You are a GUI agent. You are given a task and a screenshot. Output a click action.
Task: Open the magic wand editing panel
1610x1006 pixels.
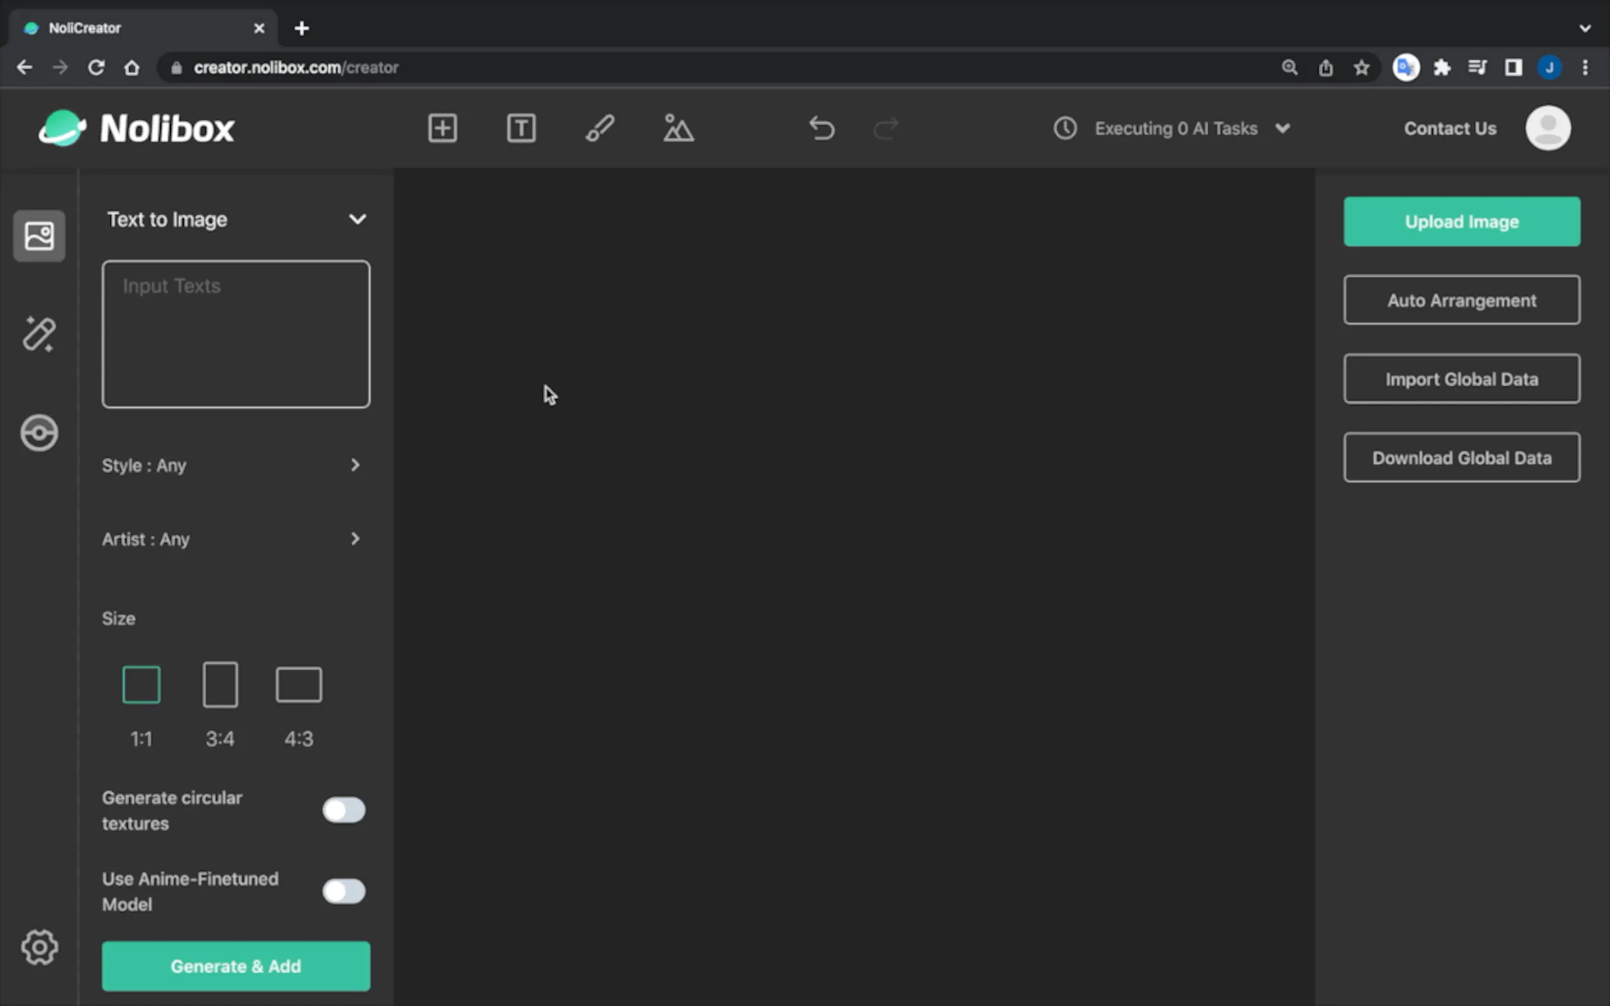coord(39,334)
